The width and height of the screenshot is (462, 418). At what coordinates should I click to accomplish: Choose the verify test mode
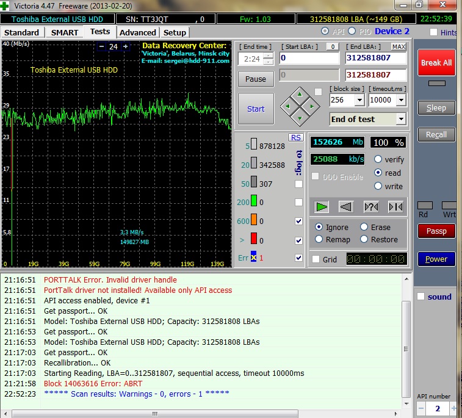tap(378, 159)
